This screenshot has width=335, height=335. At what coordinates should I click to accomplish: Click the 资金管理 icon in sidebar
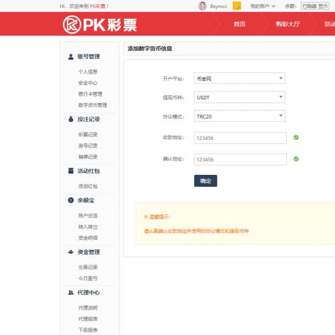coord(71,252)
